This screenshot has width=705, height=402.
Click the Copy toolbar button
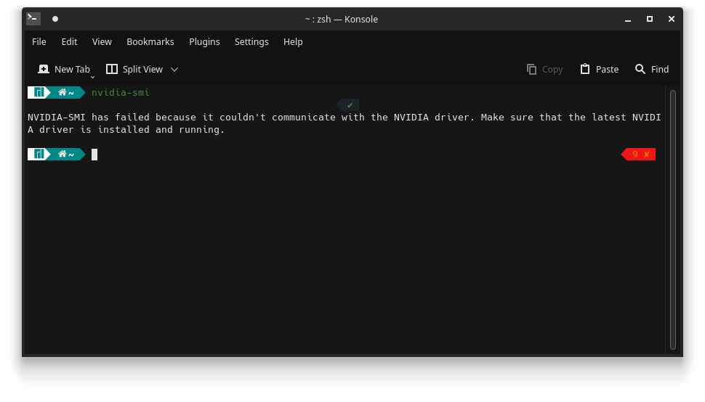click(x=544, y=69)
